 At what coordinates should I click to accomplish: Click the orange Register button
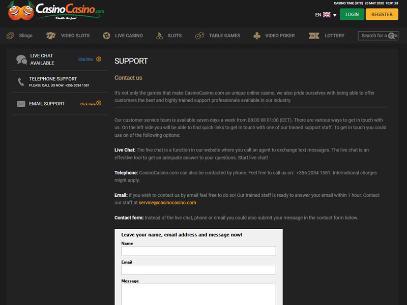pyautogui.click(x=382, y=14)
